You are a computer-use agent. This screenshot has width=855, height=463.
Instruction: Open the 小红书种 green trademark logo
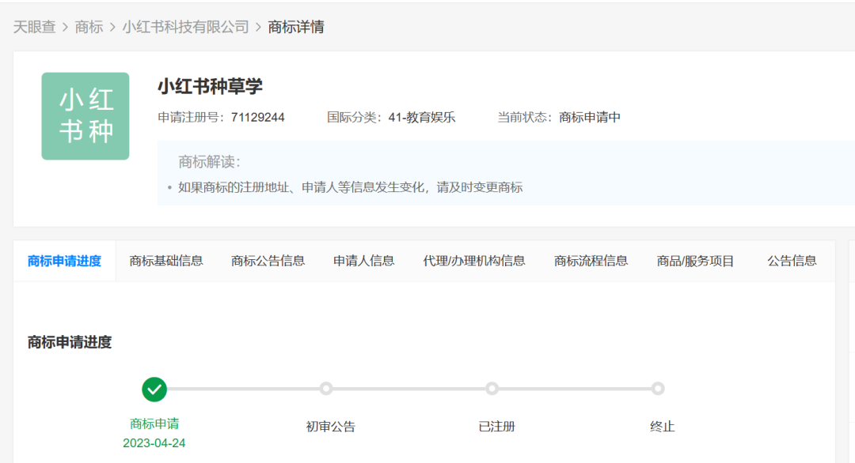[85, 116]
